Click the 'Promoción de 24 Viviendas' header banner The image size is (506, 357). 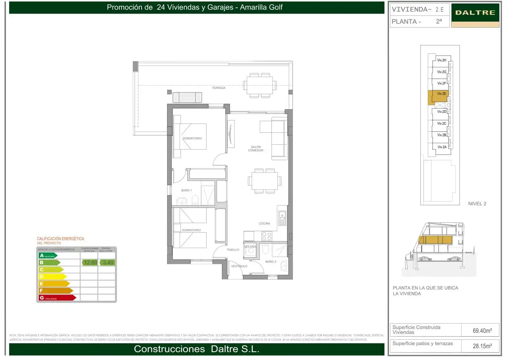point(196,7)
